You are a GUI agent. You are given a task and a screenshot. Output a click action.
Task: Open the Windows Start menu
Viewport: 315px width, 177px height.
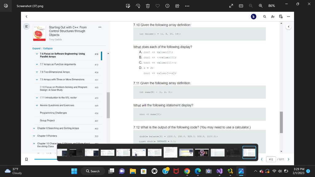pyautogui.click(x=74, y=171)
